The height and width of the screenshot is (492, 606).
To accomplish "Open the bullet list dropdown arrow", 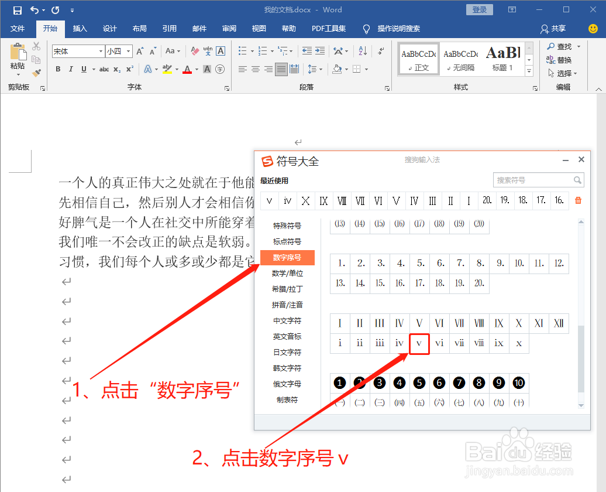I will coord(252,51).
